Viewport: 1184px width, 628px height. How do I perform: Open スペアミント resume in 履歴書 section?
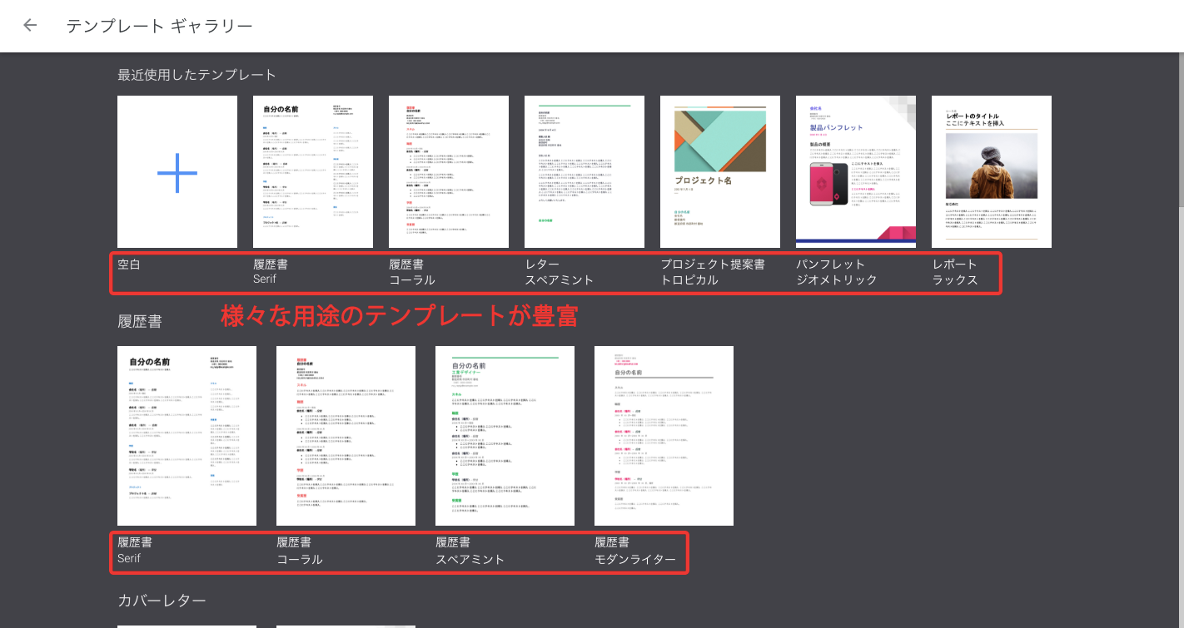(505, 436)
